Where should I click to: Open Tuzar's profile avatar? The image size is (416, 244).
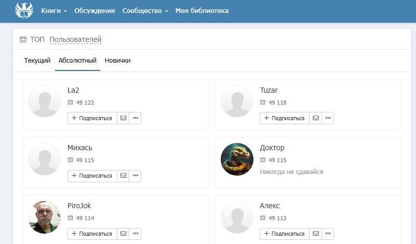[237, 102]
